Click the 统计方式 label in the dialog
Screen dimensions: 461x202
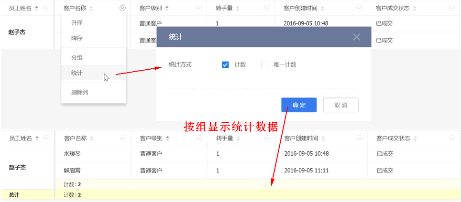(180, 64)
